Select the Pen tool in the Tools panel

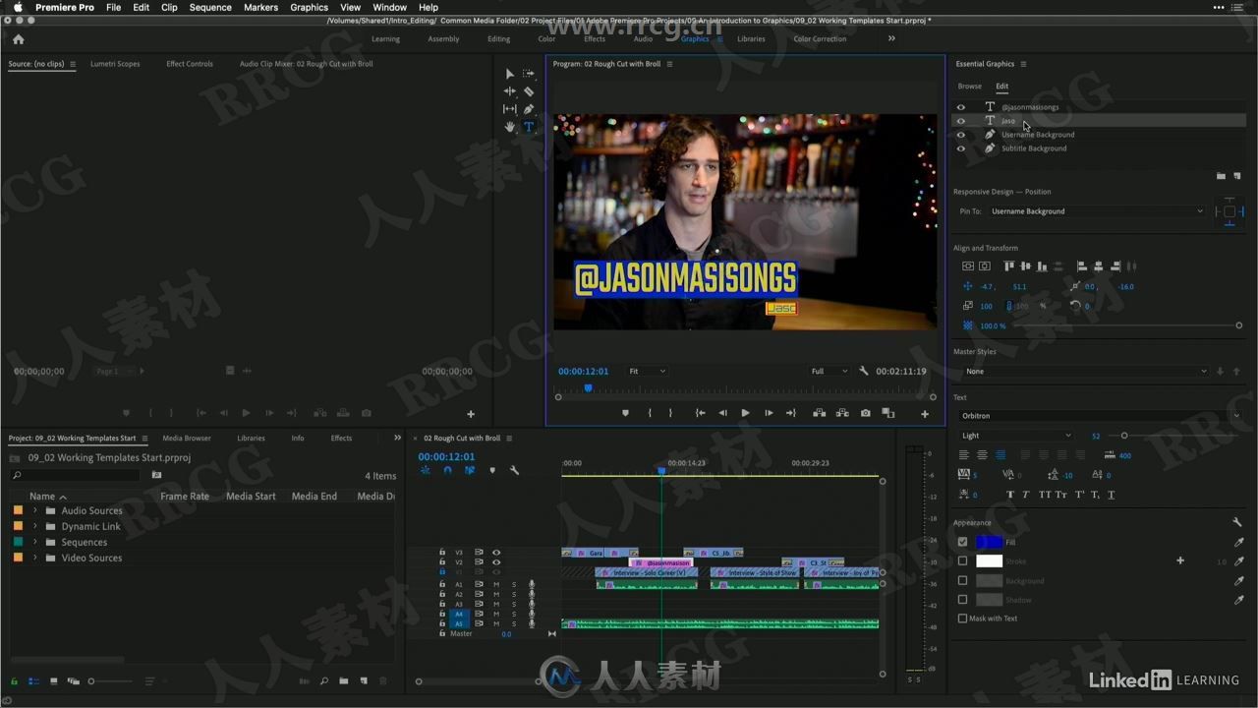click(x=529, y=109)
